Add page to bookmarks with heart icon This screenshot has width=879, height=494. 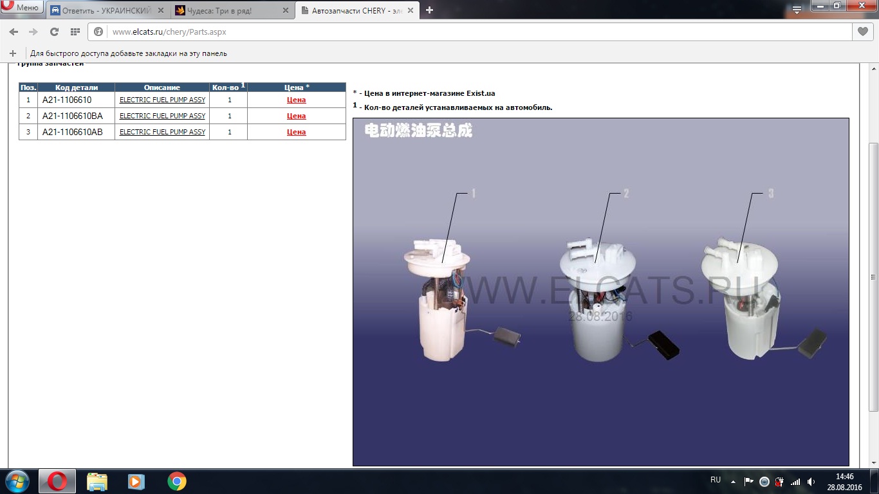(x=863, y=32)
